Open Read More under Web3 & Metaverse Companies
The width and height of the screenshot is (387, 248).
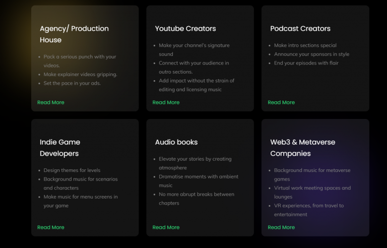[281, 227]
